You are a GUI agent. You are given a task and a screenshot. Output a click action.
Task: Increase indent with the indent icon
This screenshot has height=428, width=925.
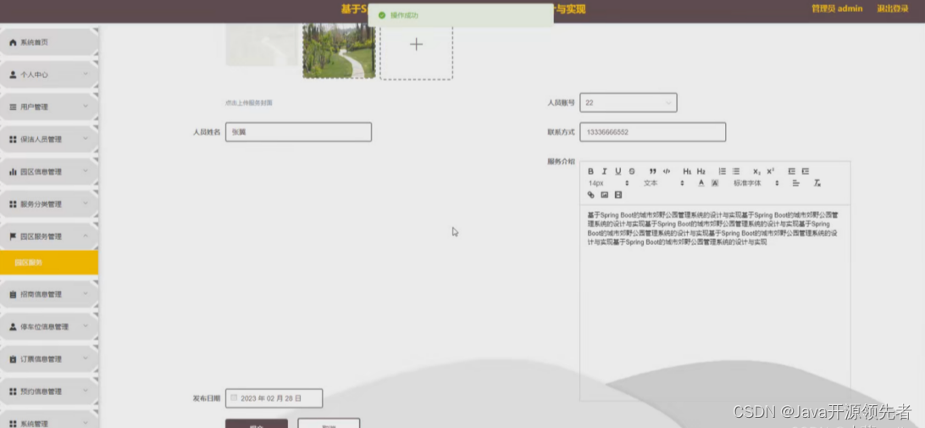pyautogui.click(x=806, y=171)
